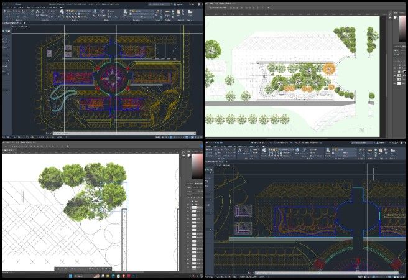Open the File menu in the colored site plan Photoshop
This screenshot has height=280, width=408.
[x=209, y=3]
